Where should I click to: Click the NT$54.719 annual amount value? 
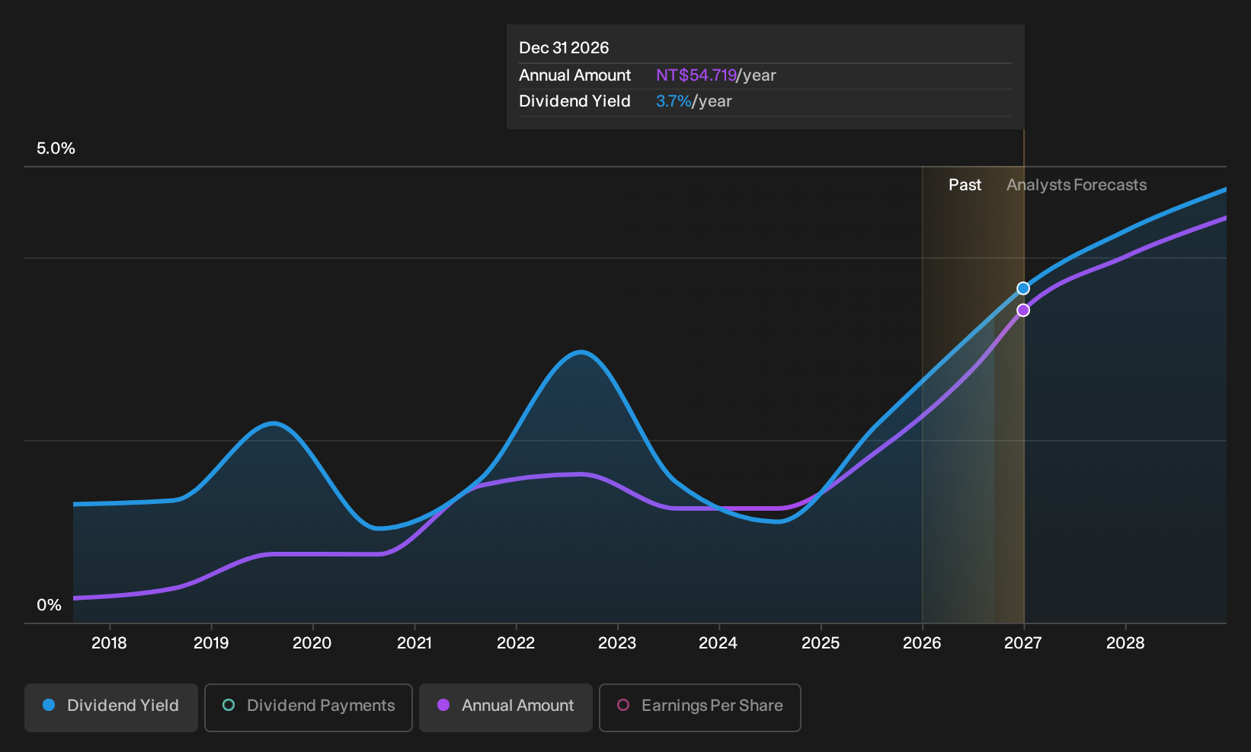tap(696, 75)
